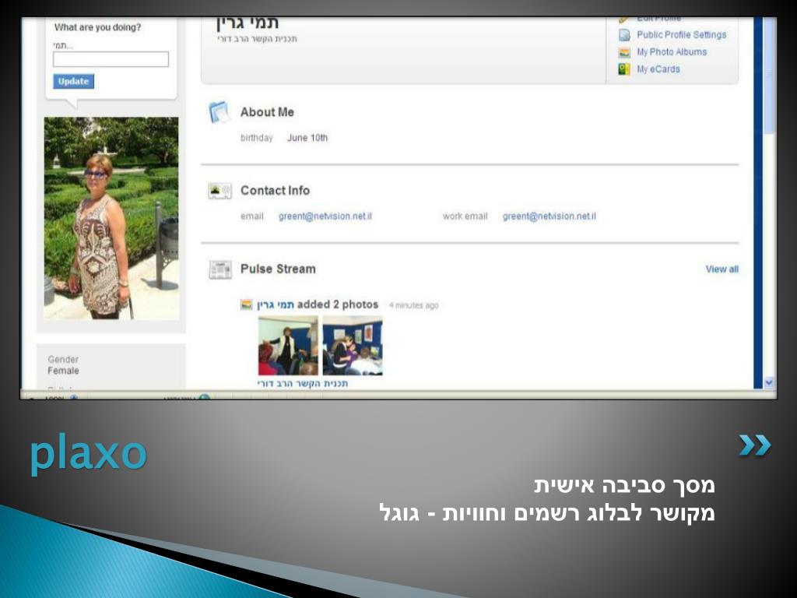The image size is (797, 598).
Task: Click the My eCards icon
Action: 623,69
